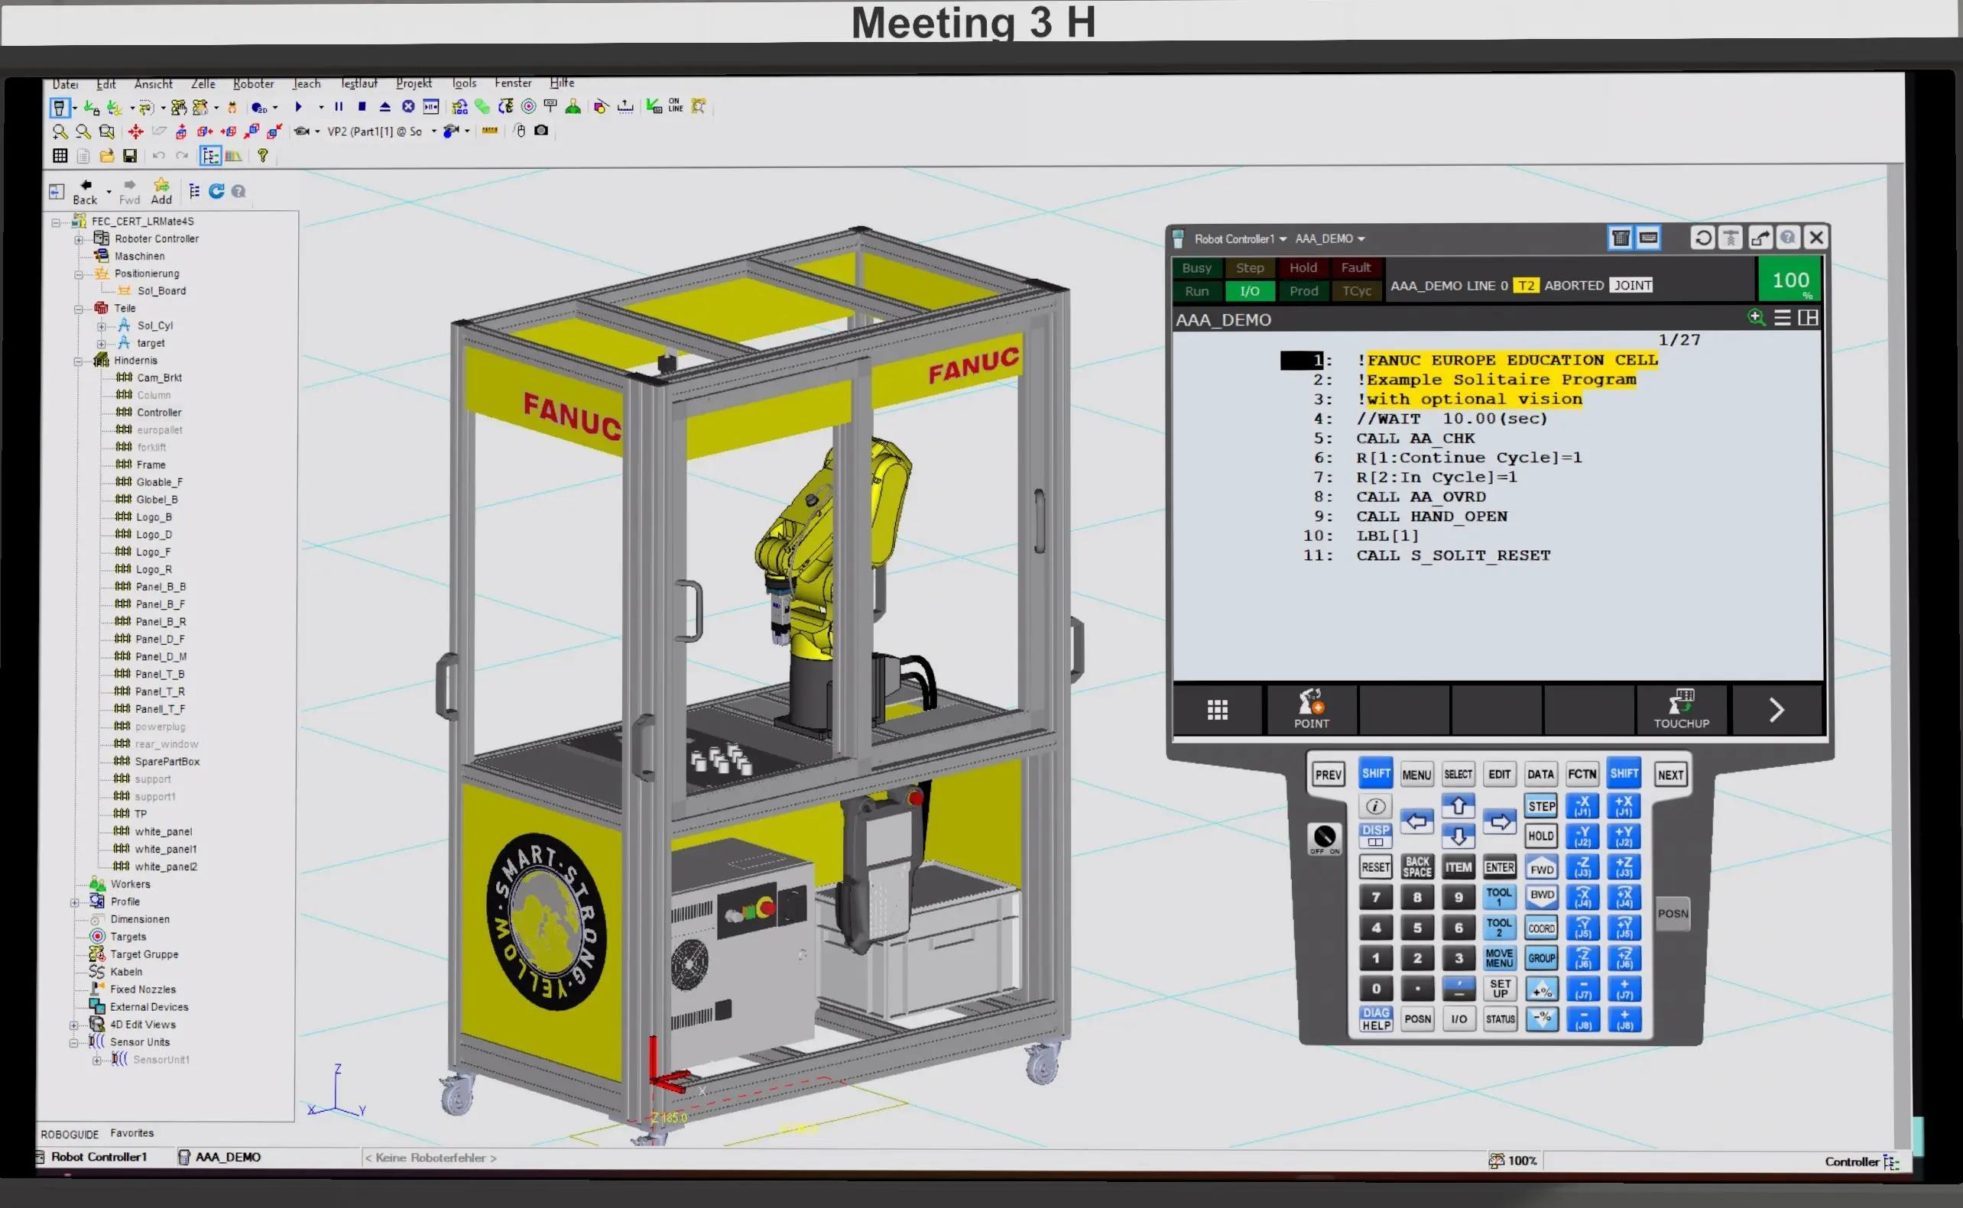Click the POINT softkey on teach pendant

point(1311,708)
